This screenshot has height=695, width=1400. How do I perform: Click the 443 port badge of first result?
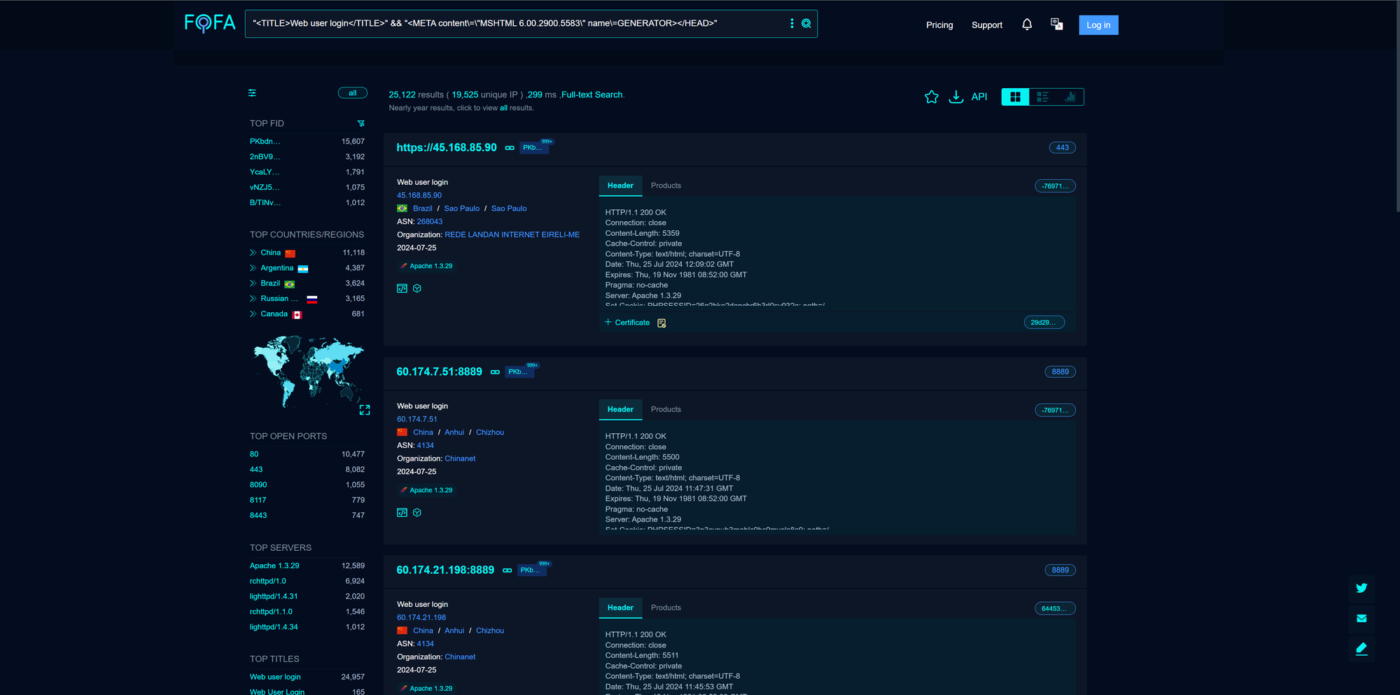[x=1062, y=148]
